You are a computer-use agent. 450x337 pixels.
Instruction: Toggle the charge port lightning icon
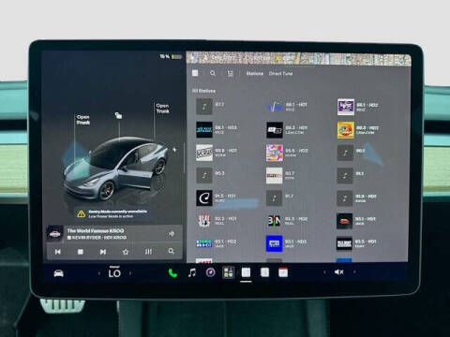[174, 150]
